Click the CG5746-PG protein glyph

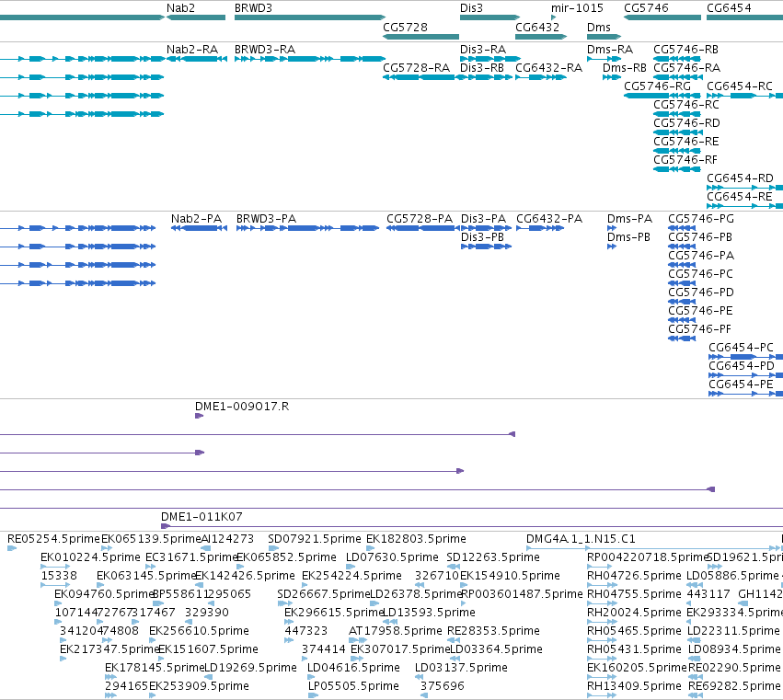682,228
